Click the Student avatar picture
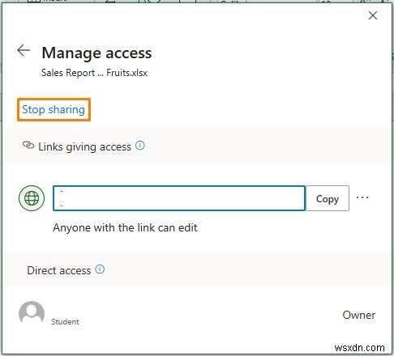 pos(32,313)
